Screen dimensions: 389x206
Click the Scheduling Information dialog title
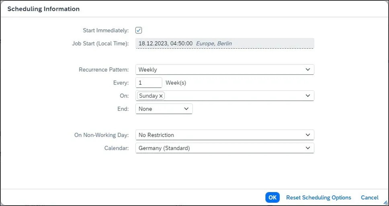point(43,9)
